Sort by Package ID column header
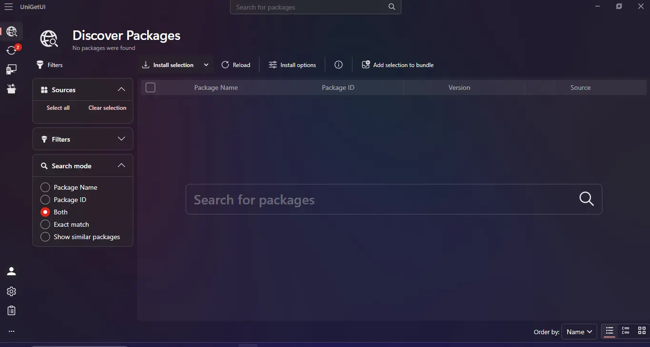 click(338, 87)
